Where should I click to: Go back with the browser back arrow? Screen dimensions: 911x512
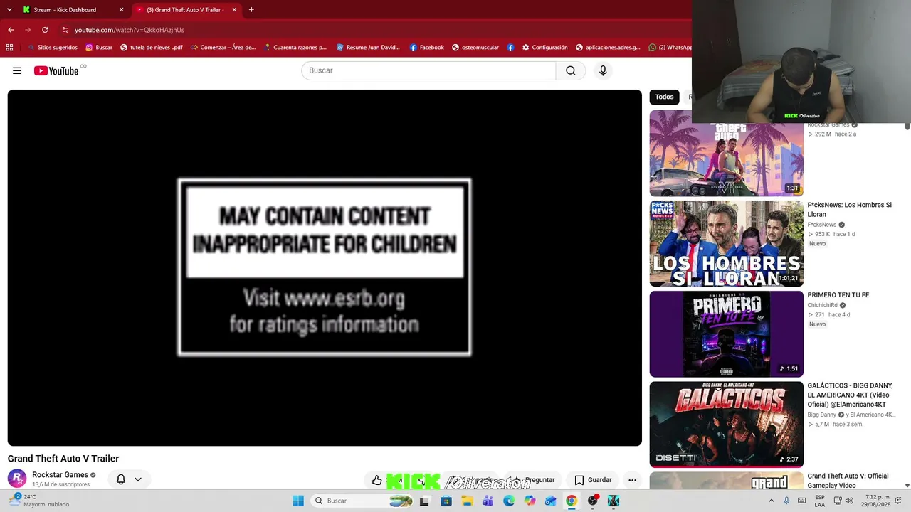[11, 30]
